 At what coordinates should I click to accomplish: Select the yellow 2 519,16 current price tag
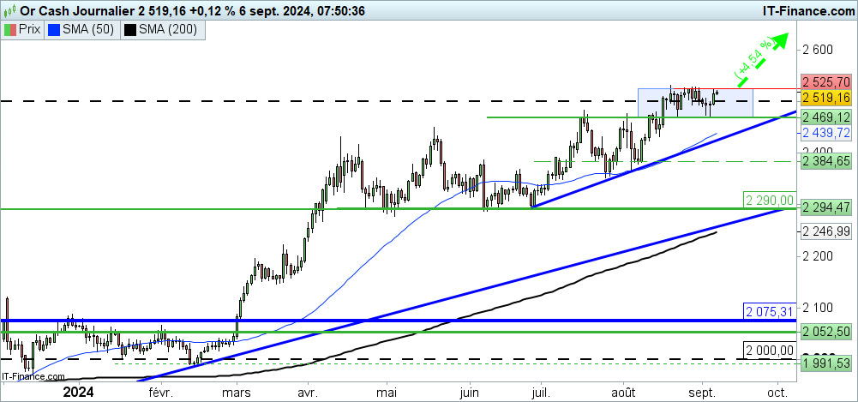(x=826, y=99)
